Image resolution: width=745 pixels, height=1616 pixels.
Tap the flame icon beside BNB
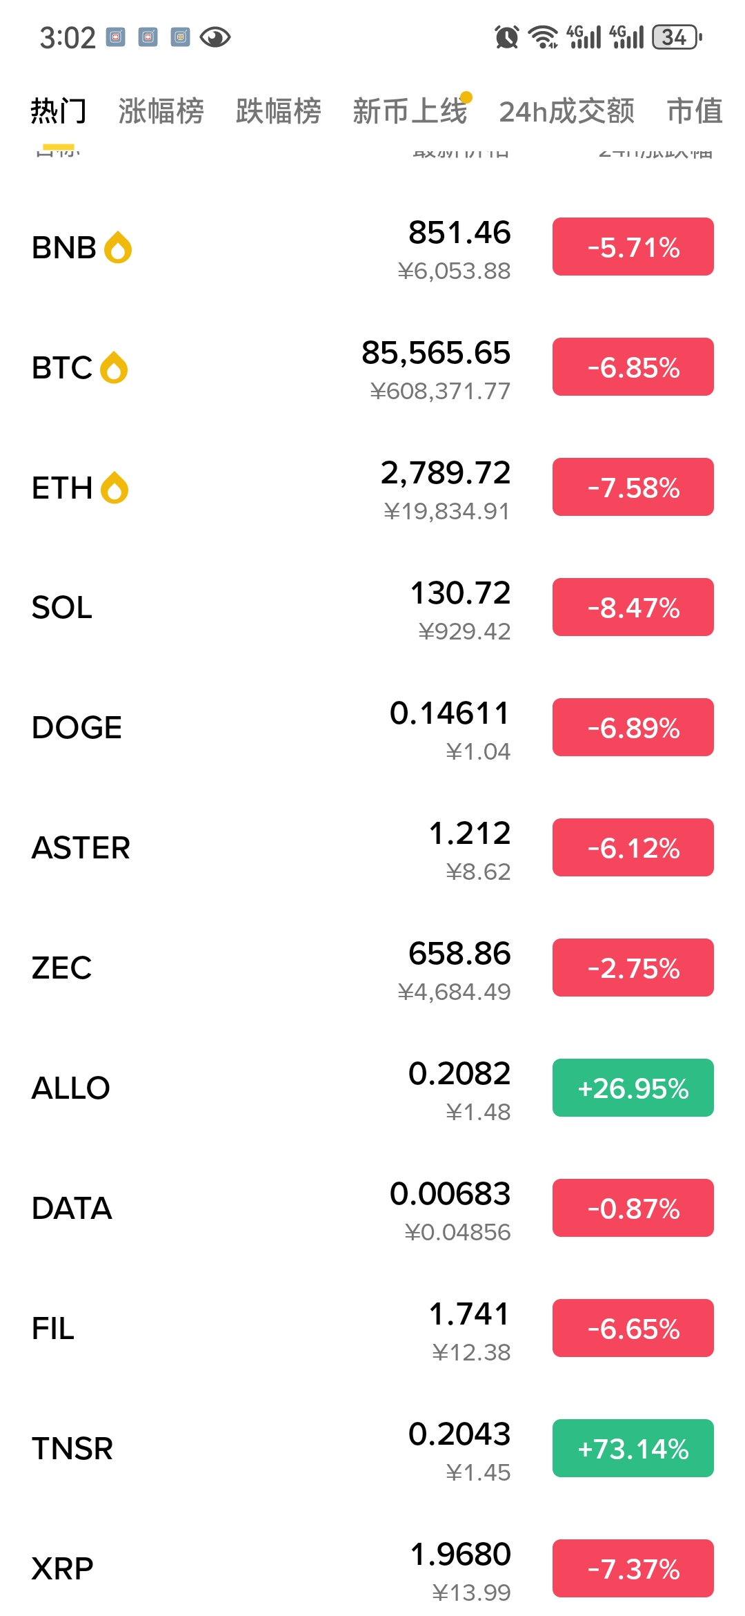click(118, 247)
